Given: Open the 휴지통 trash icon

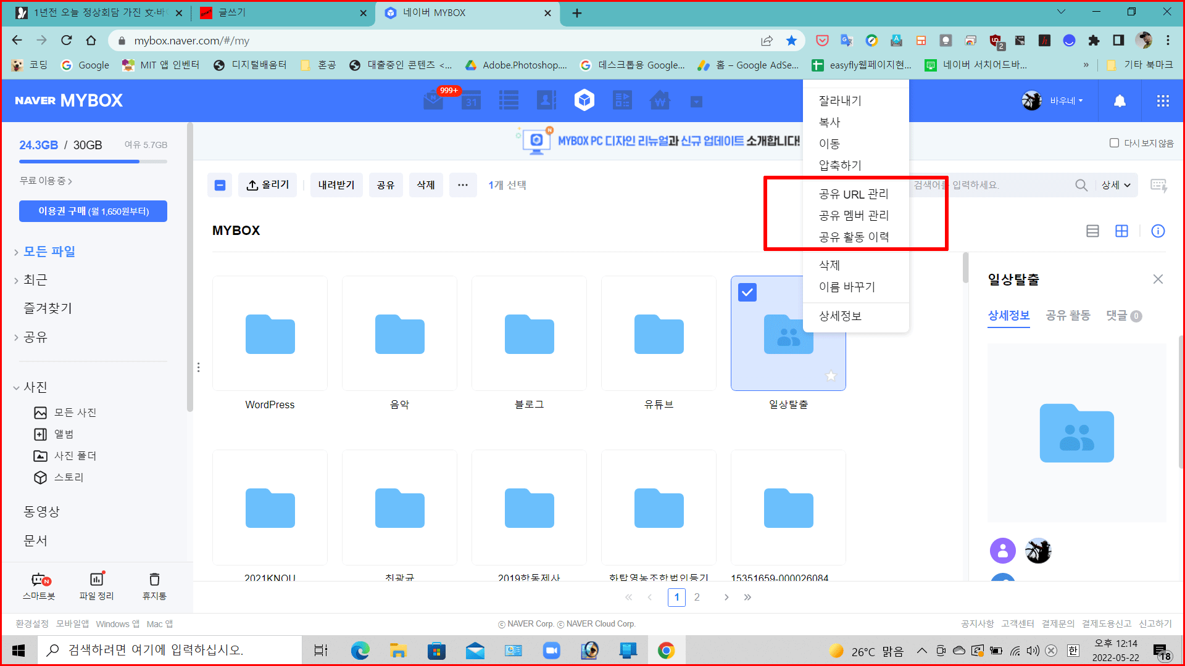Looking at the screenshot, I should pyautogui.click(x=154, y=580).
